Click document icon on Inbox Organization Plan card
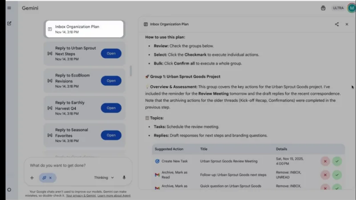 pyautogui.click(x=50, y=29)
